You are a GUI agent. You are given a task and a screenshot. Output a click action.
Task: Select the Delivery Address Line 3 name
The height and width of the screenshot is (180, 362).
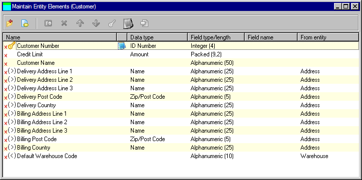(45, 88)
